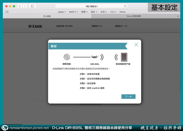Open the 新聞 bookmarks dropdown
Screen dimensions: 183x131
[85, 12]
